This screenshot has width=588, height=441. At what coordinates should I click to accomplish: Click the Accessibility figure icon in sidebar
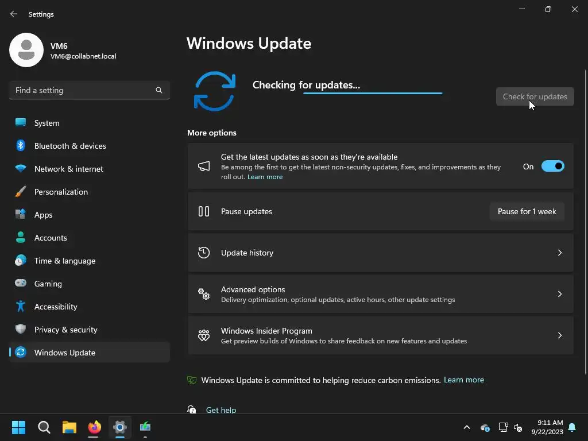click(21, 307)
